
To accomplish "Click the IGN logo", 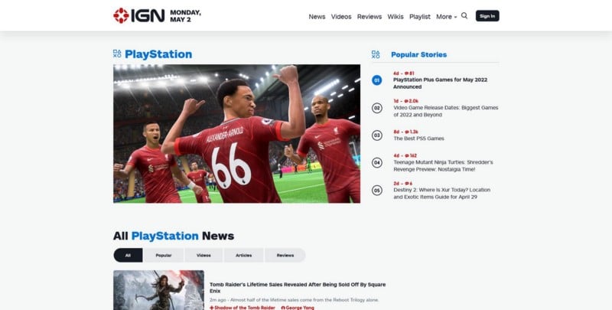I will tap(139, 15).
